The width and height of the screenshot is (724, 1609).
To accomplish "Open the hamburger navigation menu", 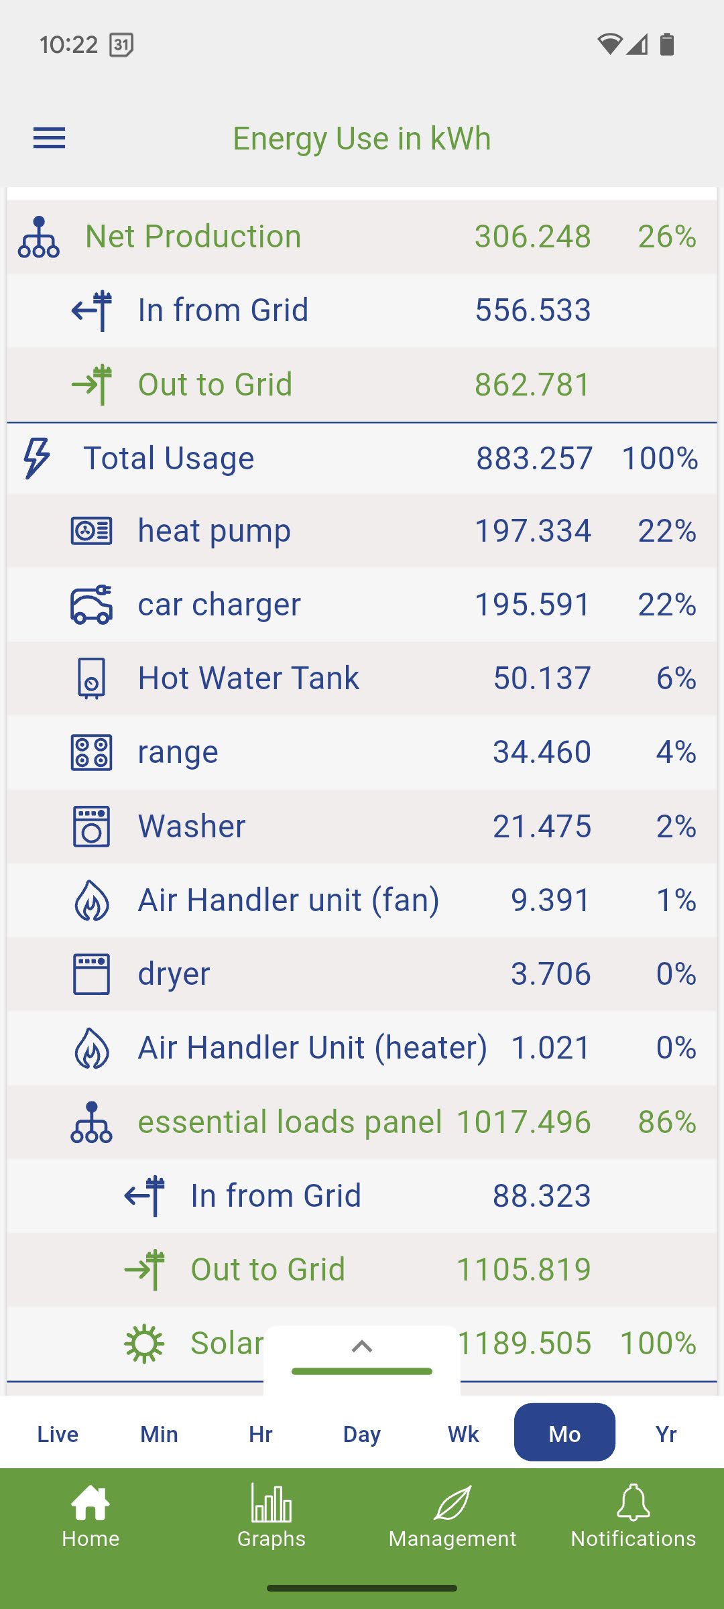I will (50, 138).
